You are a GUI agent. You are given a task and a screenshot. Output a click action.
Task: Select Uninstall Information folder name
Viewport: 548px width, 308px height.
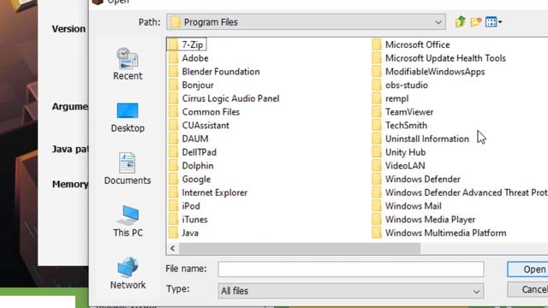pos(427,139)
